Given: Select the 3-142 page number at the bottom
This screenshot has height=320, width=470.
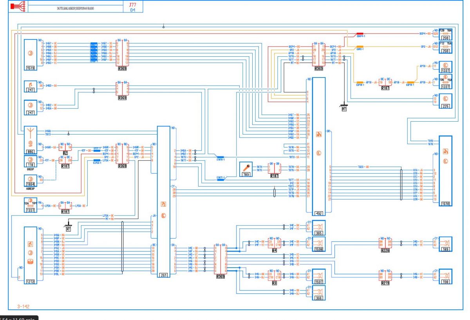Looking at the screenshot, I should click(23, 307).
